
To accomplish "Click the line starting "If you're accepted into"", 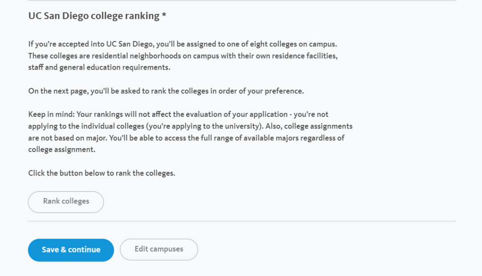I will tap(183, 44).
